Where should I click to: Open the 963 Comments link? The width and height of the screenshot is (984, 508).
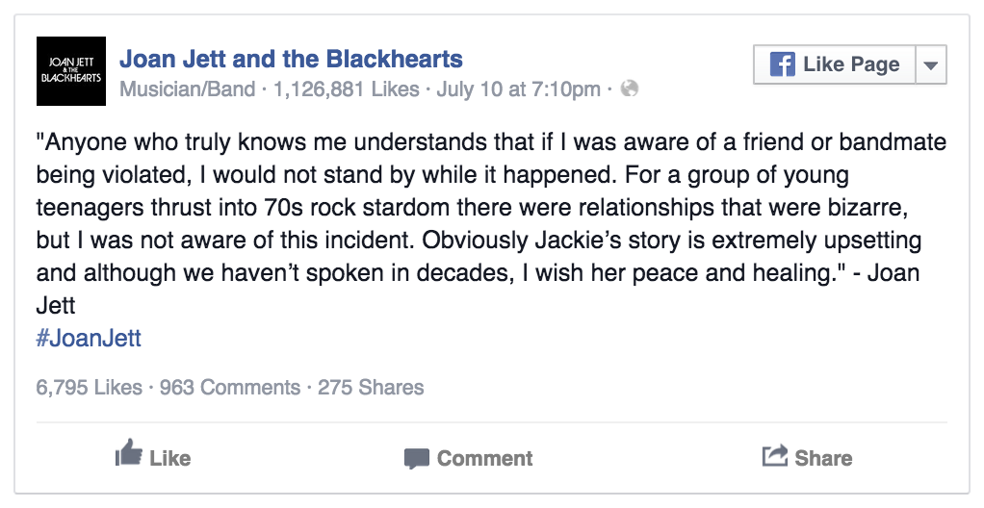coord(230,387)
